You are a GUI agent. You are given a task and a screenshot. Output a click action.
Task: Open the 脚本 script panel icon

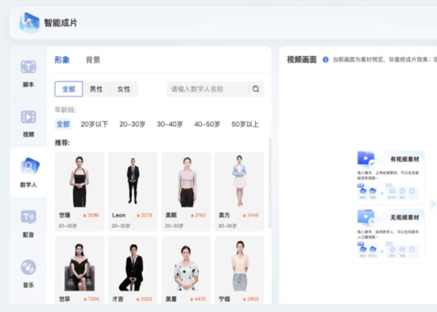pyautogui.click(x=28, y=68)
